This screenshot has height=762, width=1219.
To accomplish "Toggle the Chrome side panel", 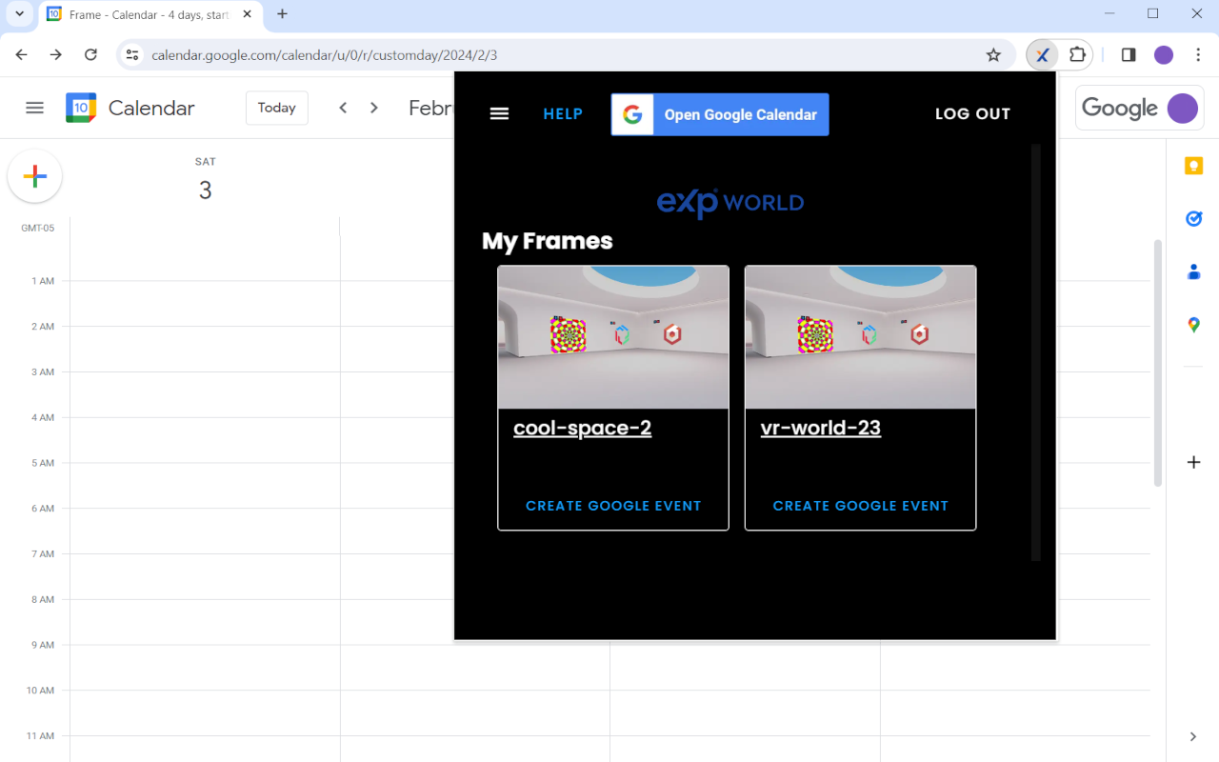I will 1129,55.
